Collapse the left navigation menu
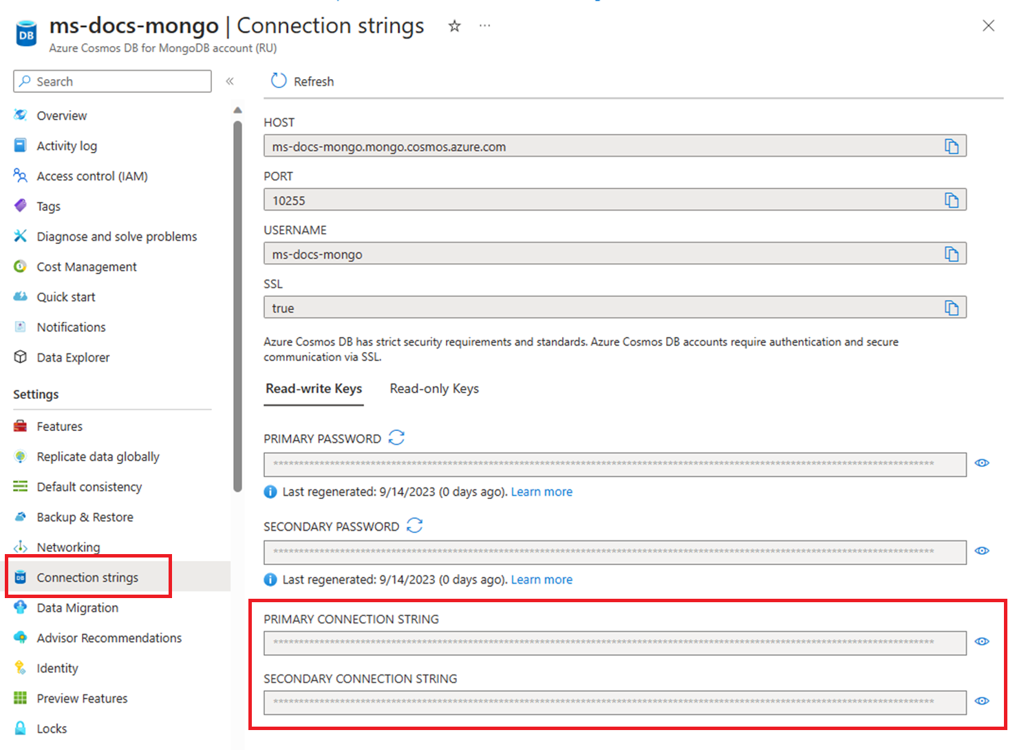Screen dimensions: 1017x750 pyautogui.click(x=230, y=81)
